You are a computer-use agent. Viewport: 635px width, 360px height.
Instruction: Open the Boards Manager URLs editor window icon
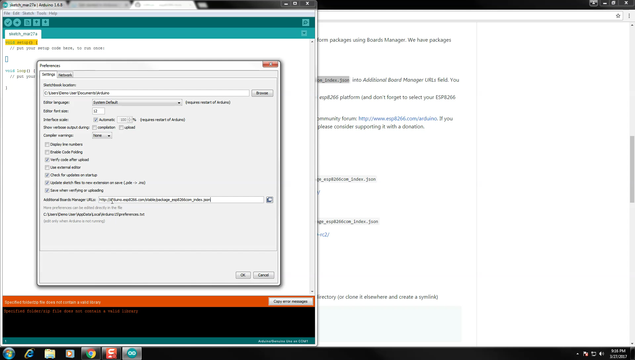270,200
